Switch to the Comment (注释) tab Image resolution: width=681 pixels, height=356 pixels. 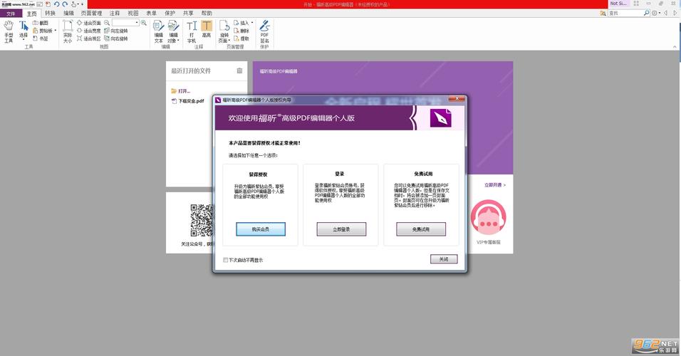(x=115, y=14)
